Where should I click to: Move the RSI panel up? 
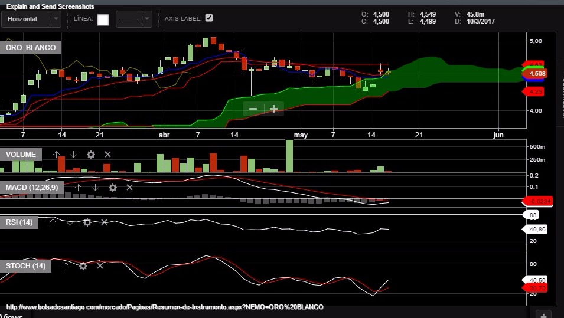pyautogui.click(x=53, y=222)
